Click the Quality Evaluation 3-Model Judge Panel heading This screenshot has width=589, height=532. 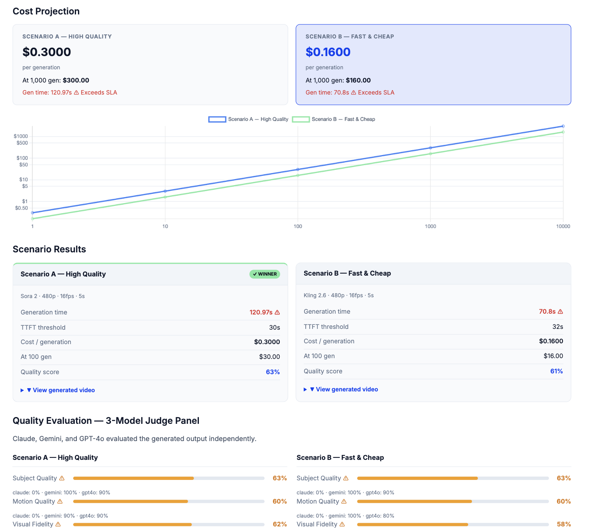point(106,421)
